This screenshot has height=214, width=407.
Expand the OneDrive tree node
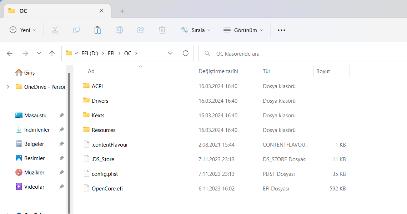8,87
